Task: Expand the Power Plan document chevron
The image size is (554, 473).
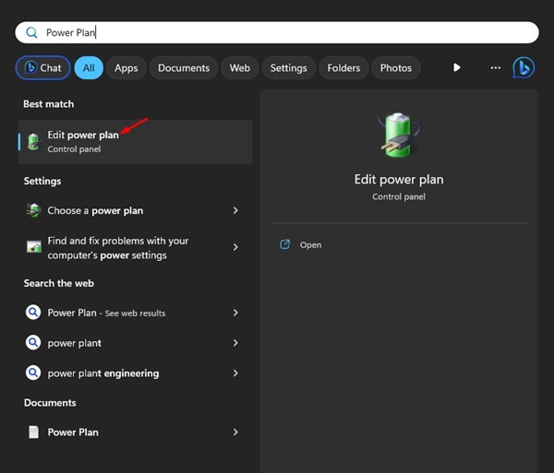Action: (x=235, y=432)
